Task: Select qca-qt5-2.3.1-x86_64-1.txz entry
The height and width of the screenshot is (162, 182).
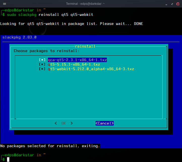Action: [77, 60]
